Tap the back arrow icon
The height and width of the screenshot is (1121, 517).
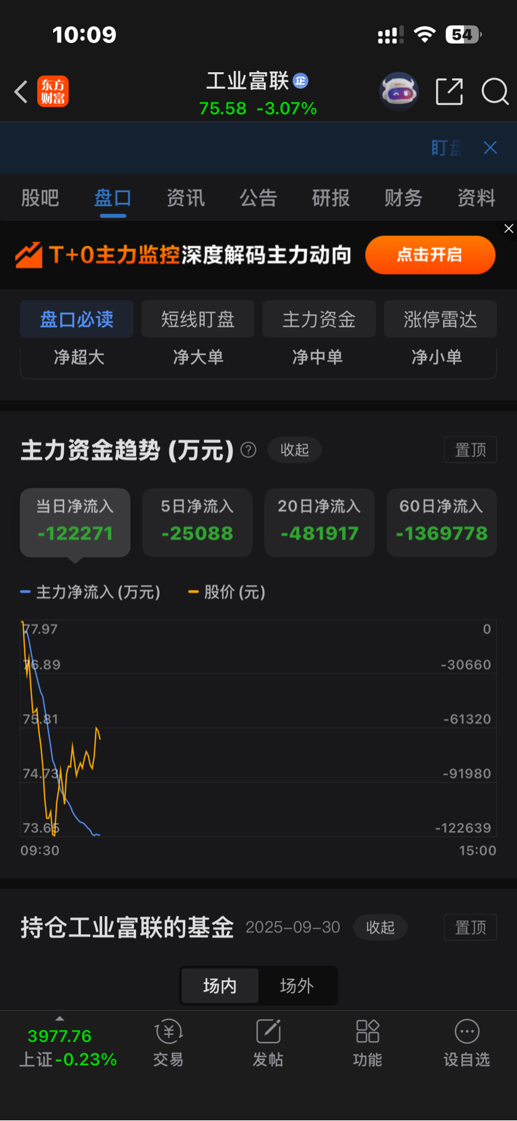pyautogui.click(x=21, y=92)
